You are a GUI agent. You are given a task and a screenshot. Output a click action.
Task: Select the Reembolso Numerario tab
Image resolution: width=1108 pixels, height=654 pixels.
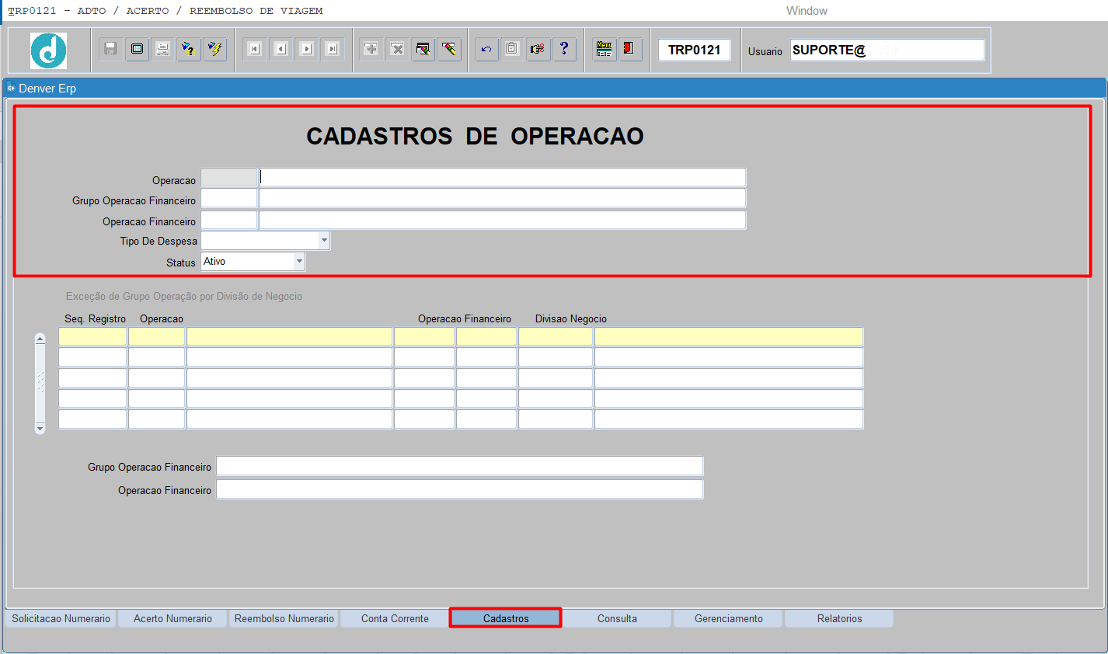pyautogui.click(x=284, y=618)
